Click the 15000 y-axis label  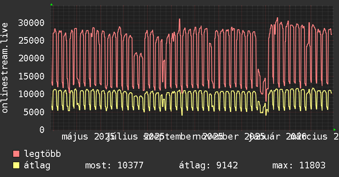click(x=31, y=76)
